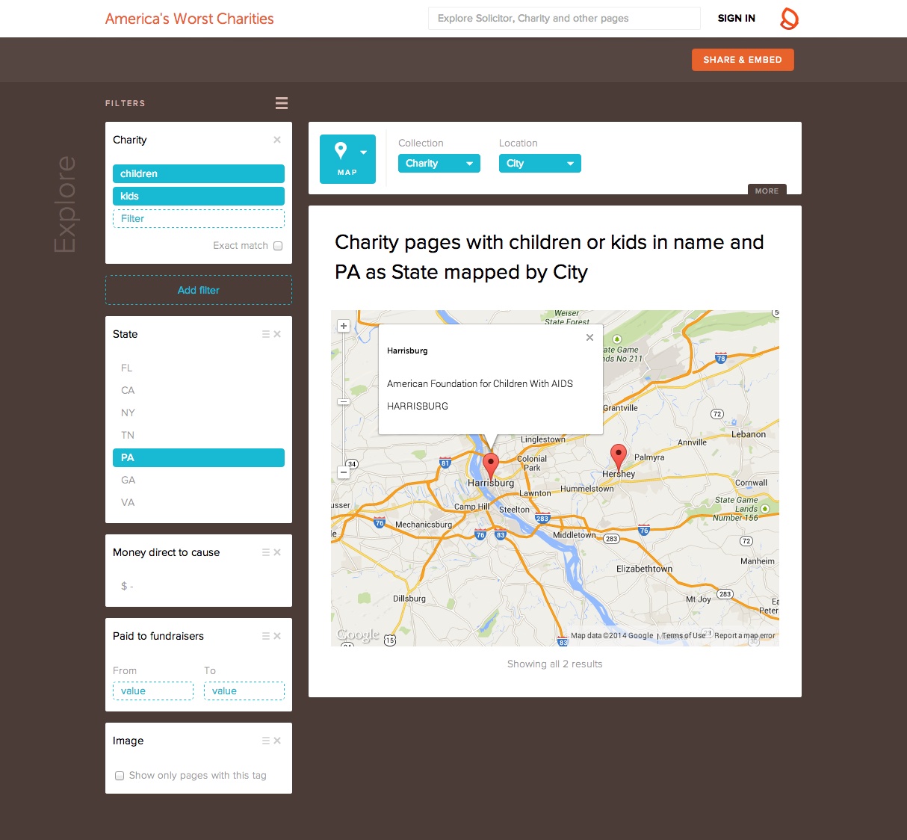907x840 pixels.
Task: Select the Hershey red map marker
Action: pyautogui.click(x=618, y=457)
